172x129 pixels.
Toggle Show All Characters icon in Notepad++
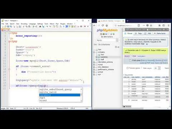(63, 27)
